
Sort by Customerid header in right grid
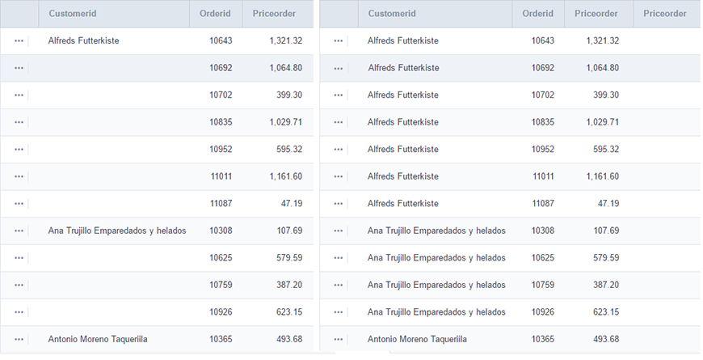[393, 14]
